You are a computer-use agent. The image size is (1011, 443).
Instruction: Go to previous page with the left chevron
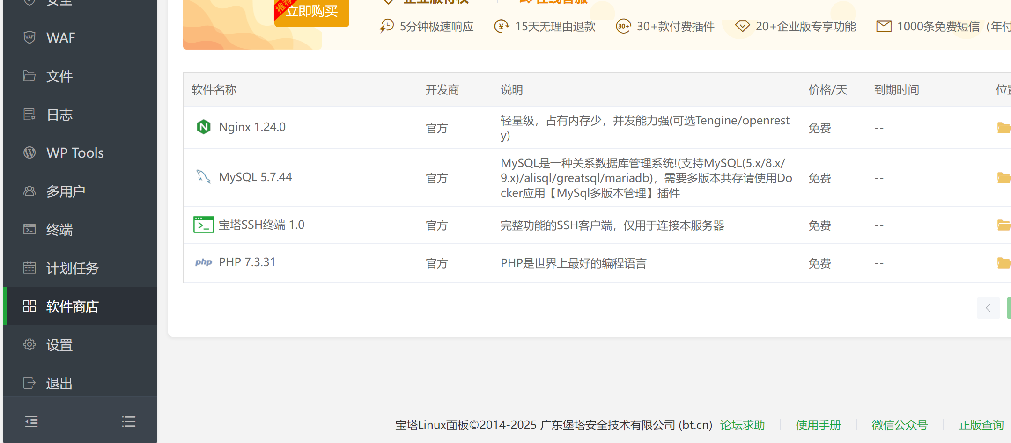(988, 308)
